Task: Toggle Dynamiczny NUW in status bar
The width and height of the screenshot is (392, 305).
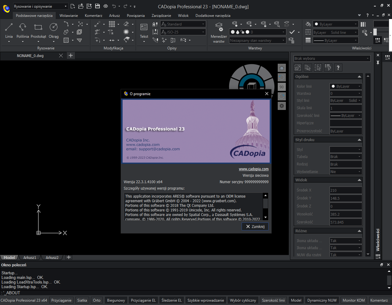Action: pos(322,300)
